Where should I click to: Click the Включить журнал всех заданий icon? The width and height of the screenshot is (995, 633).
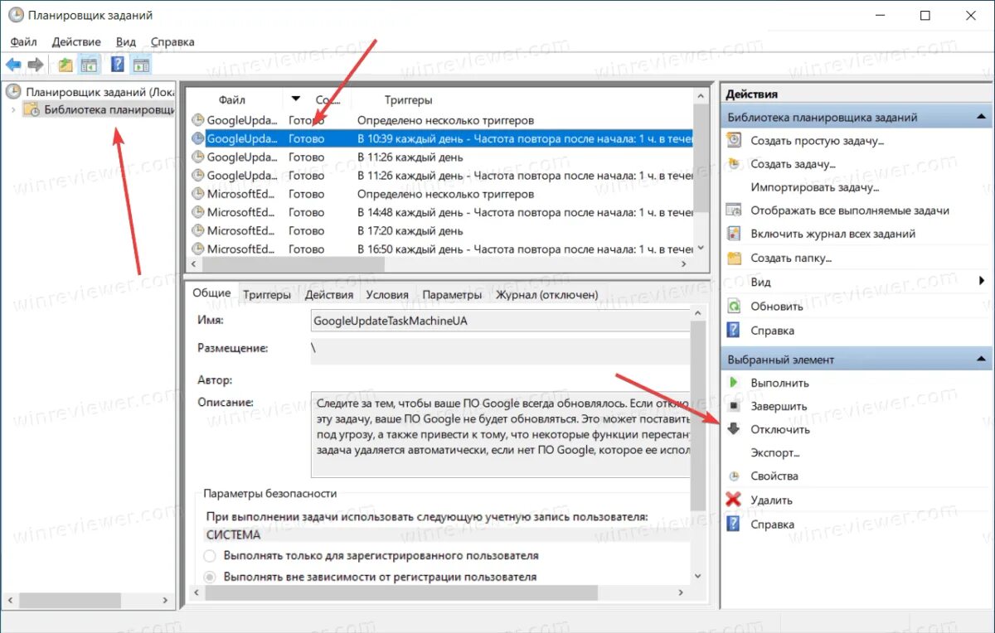click(x=734, y=234)
